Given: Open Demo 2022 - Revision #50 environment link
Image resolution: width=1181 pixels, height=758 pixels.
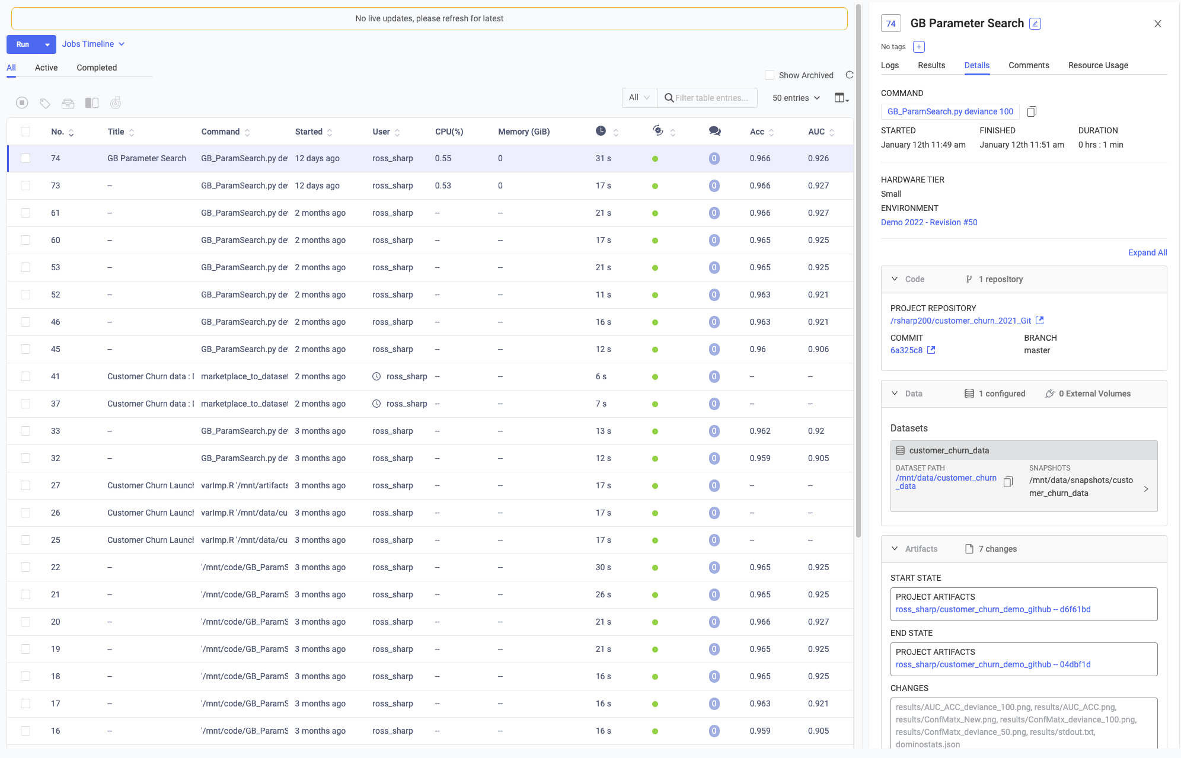Looking at the screenshot, I should pos(929,222).
